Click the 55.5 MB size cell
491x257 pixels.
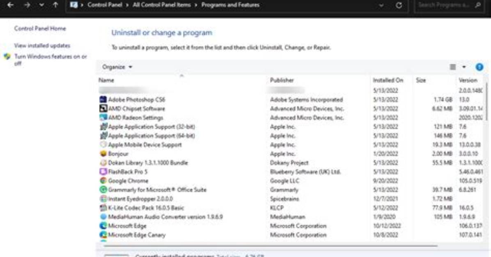pos(443,163)
